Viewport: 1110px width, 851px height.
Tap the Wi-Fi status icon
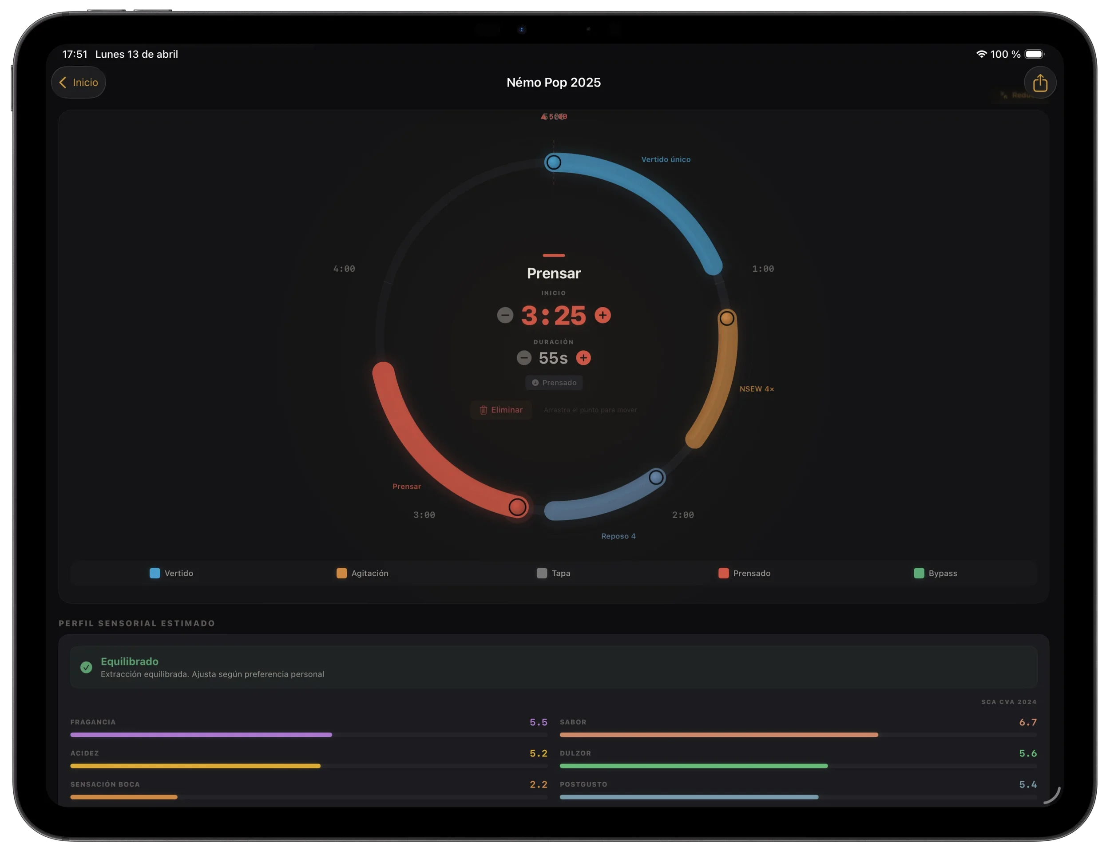point(981,54)
